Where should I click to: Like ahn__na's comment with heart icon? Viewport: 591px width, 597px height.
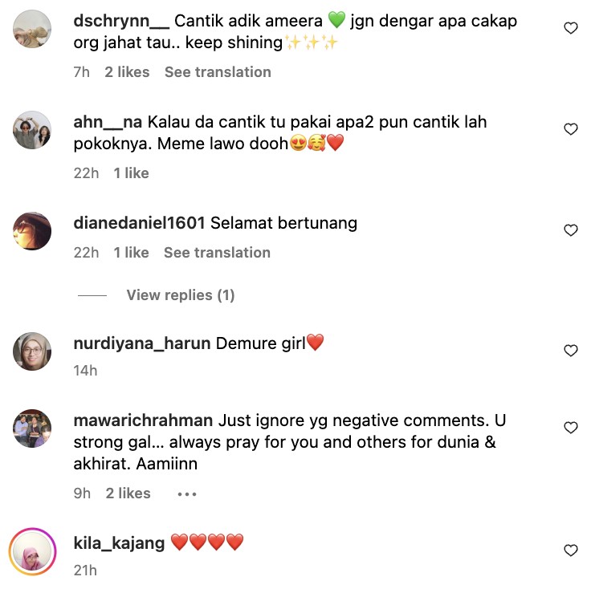coord(570,129)
